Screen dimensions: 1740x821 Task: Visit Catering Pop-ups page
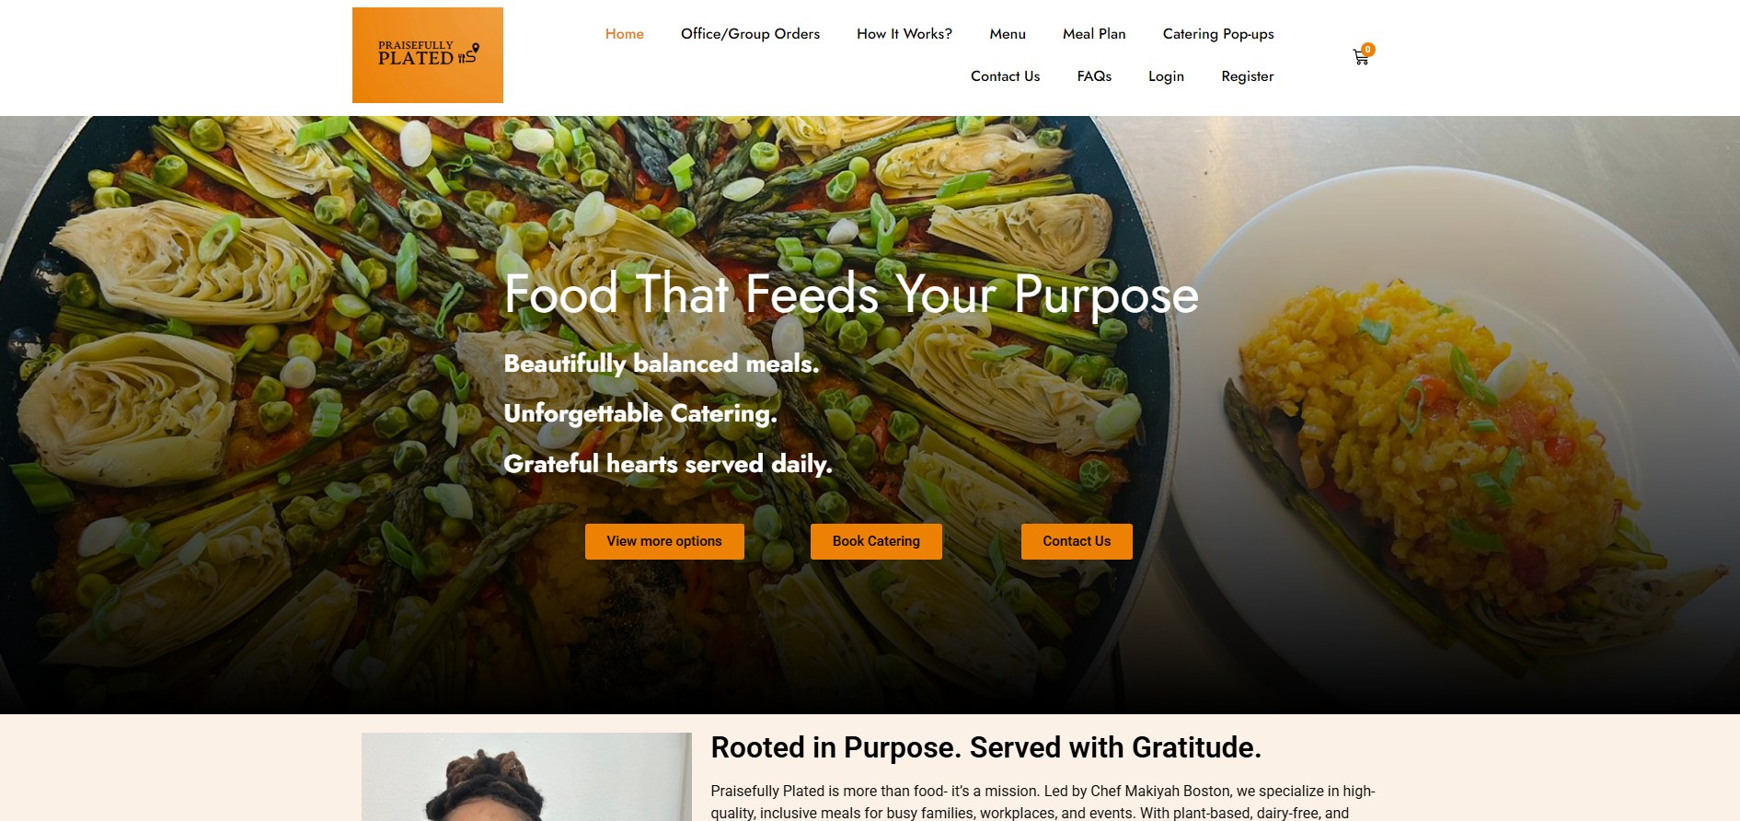(x=1218, y=34)
